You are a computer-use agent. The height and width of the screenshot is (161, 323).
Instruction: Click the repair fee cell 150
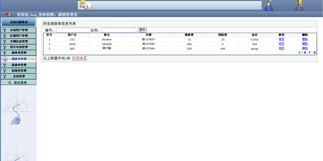click(189, 49)
